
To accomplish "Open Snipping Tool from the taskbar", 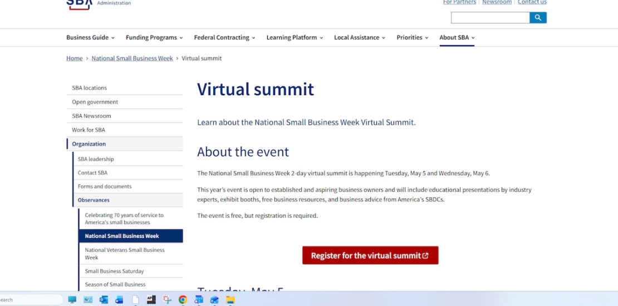I will coord(167,300).
